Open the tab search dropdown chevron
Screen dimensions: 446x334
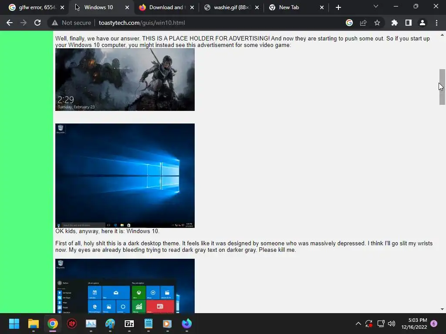[376, 6]
